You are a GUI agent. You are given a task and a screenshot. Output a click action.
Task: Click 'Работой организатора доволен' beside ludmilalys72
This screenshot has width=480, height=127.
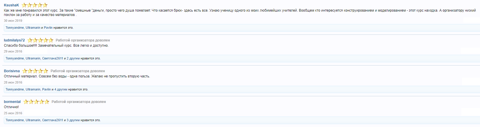click(83, 40)
